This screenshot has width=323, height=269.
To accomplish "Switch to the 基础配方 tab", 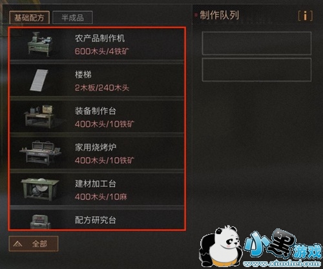I will (29, 17).
